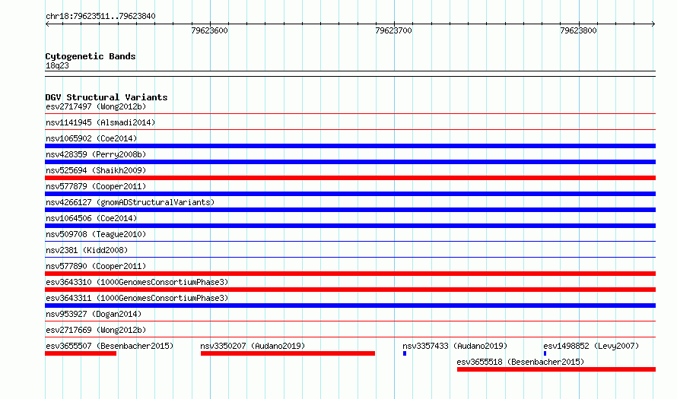Screen dimensions: 677x399
Task: Click esv2717669 (Wong2012b) variant label
Action: click(96, 330)
